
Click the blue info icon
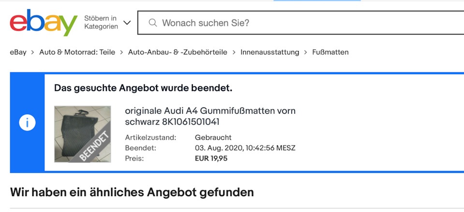click(x=27, y=123)
